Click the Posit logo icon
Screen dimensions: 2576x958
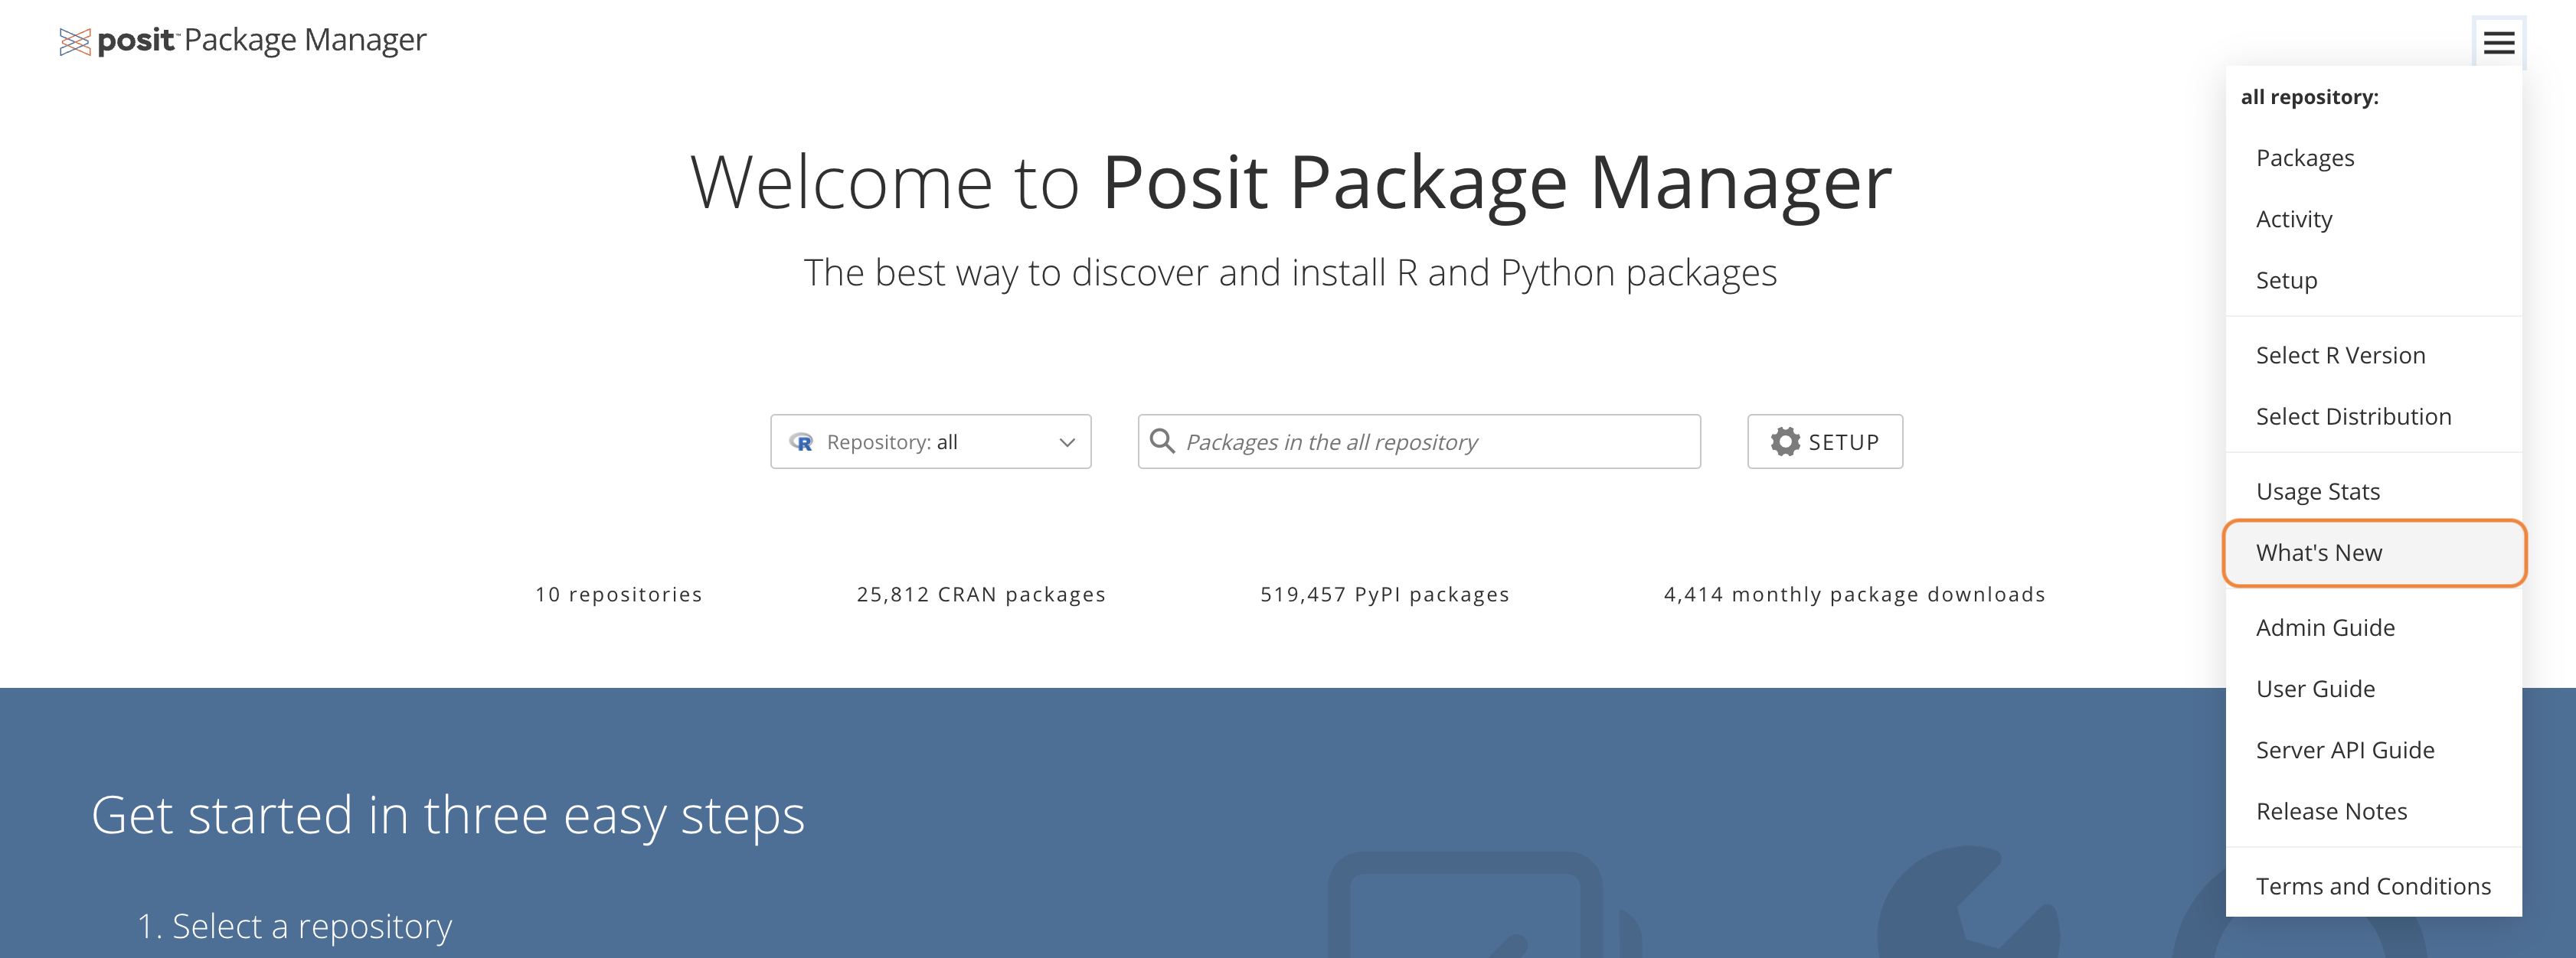click(75, 41)
